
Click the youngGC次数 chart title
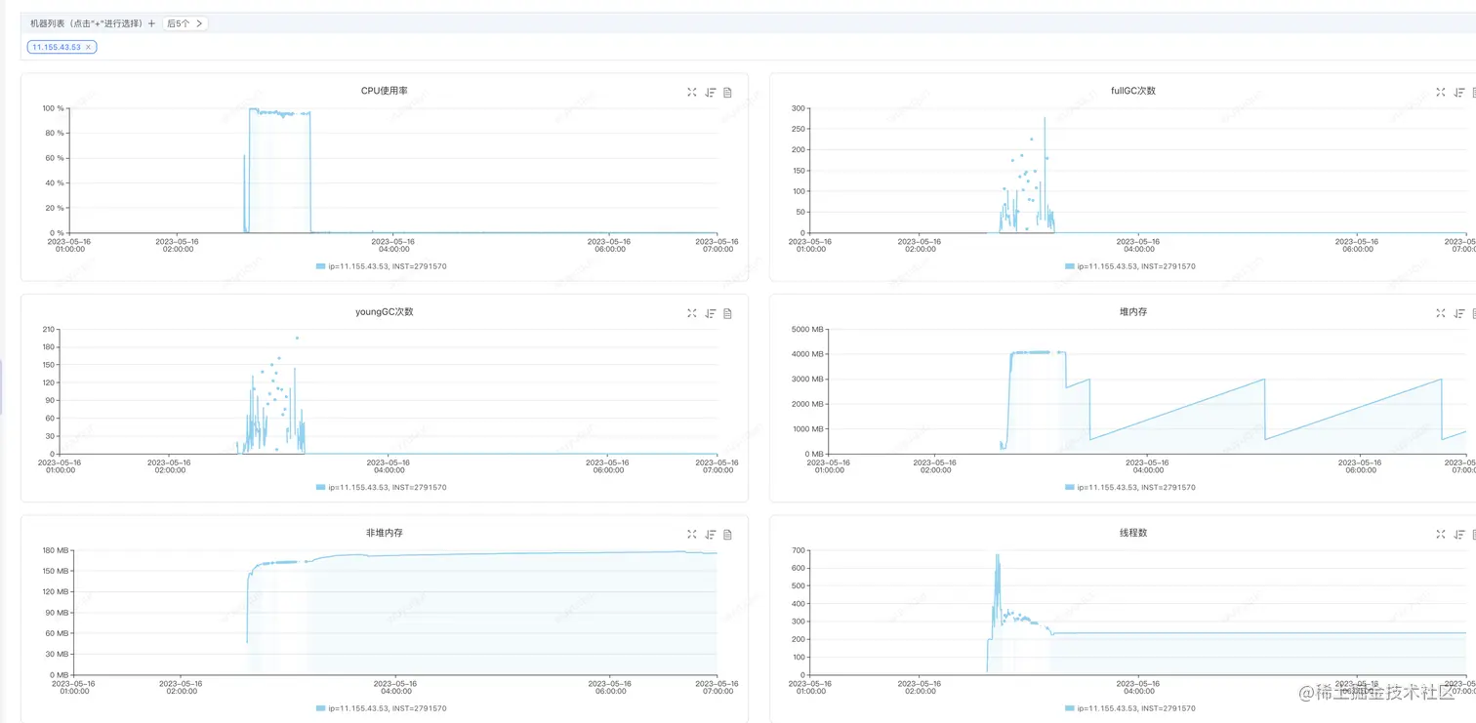pos(385,312)
